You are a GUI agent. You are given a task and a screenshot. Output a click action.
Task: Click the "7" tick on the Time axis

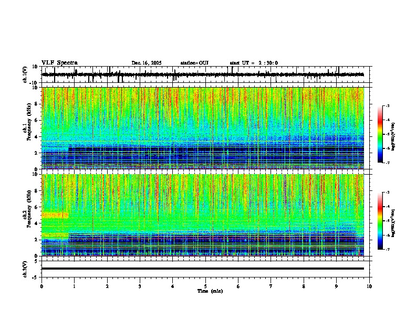click(271, 286)
